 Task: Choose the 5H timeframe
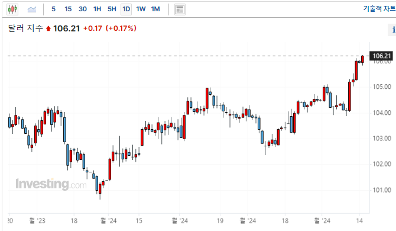point(112,9)
